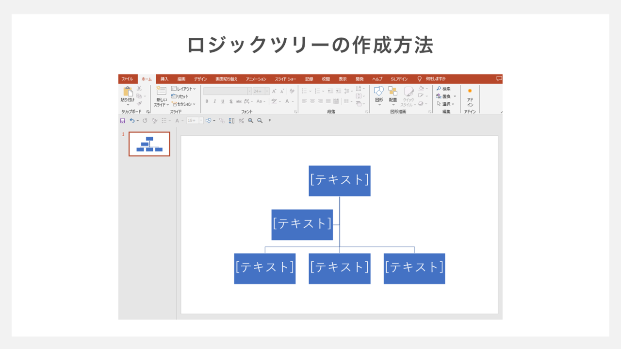This screenshot has height=349, width=621.
Task: Click the Convert to SmartArt icon
Action: [360, 104]
